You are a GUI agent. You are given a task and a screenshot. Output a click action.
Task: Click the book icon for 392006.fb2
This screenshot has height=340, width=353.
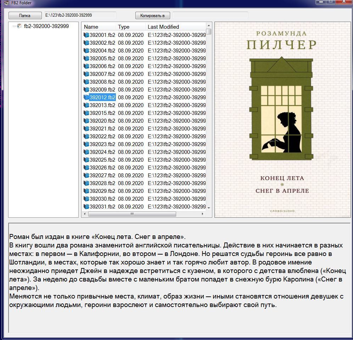pyautogui.click(x=86, y=66)
